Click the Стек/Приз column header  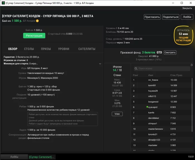(176, 75)
